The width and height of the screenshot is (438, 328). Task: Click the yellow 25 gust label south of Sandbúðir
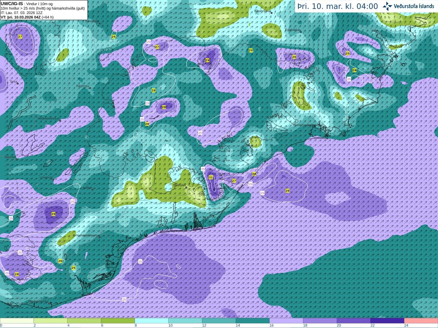click(114, 37)
